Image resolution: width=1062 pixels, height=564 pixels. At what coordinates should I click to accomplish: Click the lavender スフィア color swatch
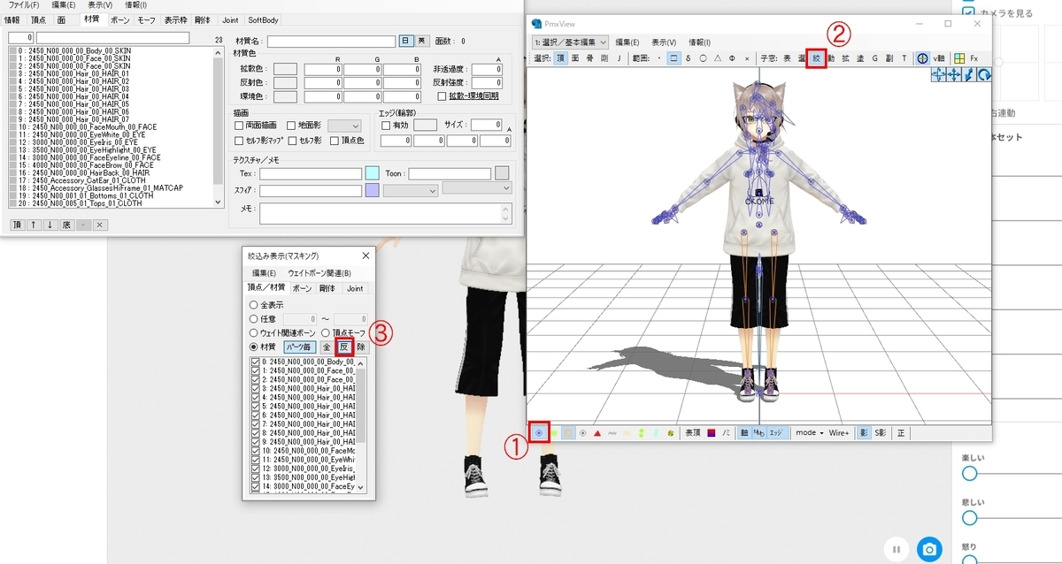click(372, 190)
